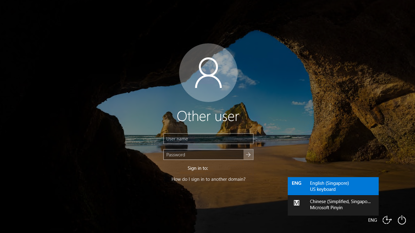This screenshot has height=233, width=415.
Task: Click the user avatar silhouette
Action: [x=208, y=73]
